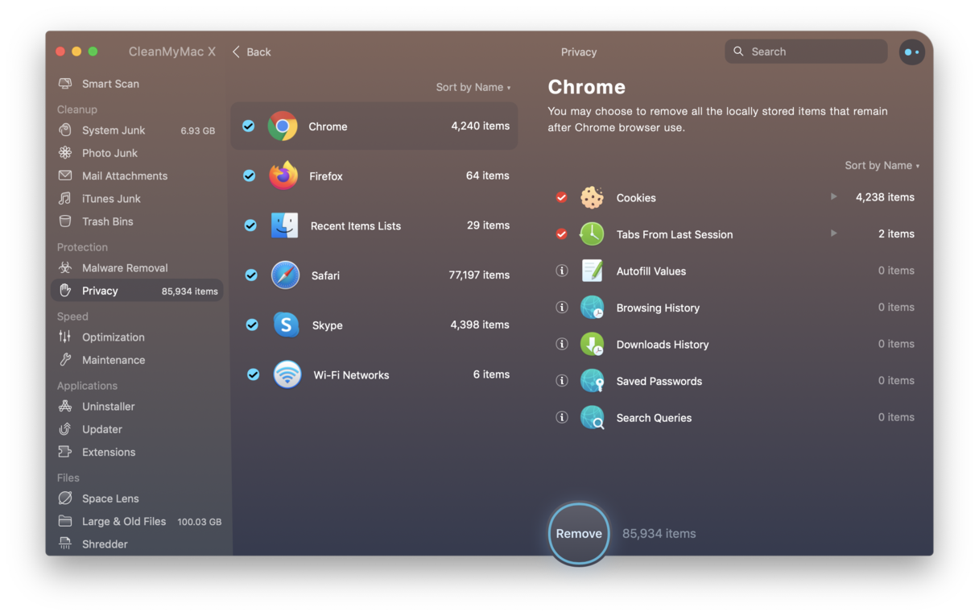Open Smart Scan from the sidebar
Viewport: 979px width, 616px height.
pos(110,84)
